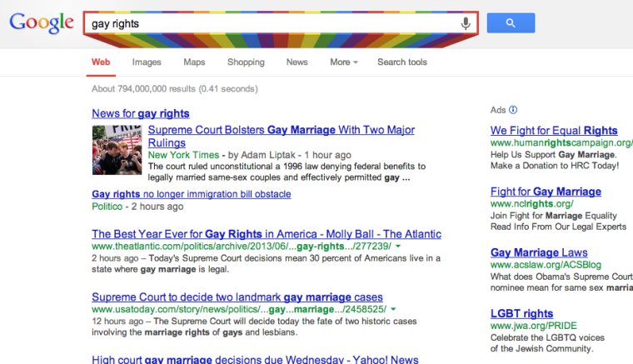Screen dimensions: 633x364
Task: Open the 'Gay Marriage Laws' ad
Action: pos(539,252)
